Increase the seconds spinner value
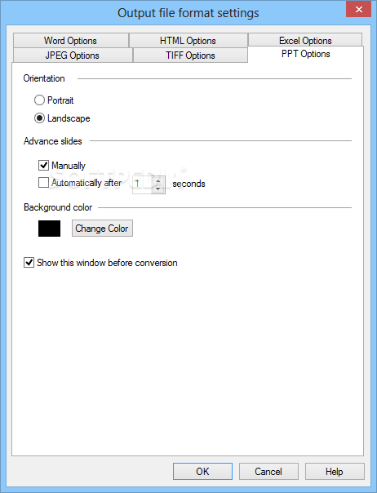 157,180
